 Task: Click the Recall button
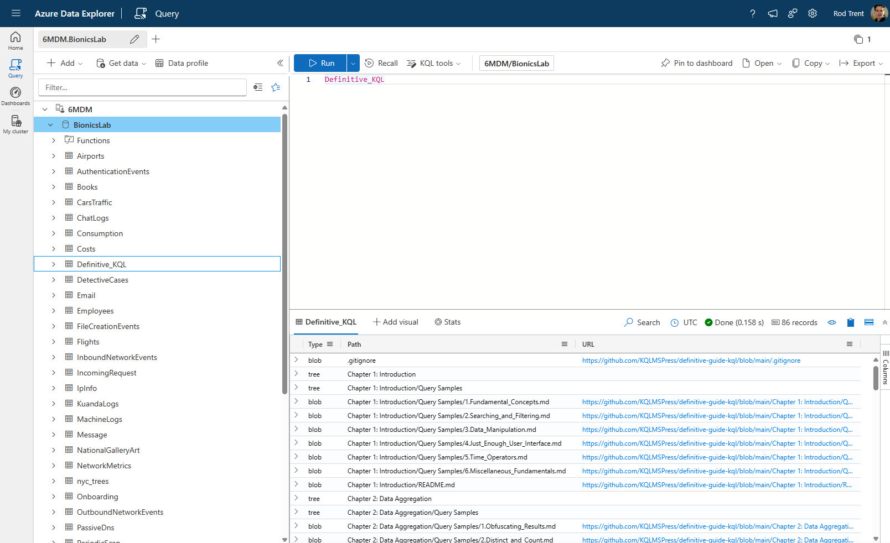click(381, 63)
